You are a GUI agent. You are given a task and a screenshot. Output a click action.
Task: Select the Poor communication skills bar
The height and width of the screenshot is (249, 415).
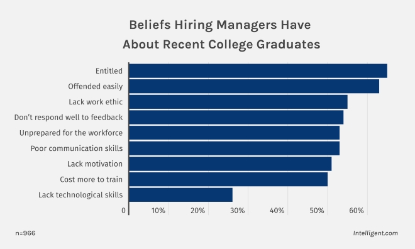coord(235,148)
